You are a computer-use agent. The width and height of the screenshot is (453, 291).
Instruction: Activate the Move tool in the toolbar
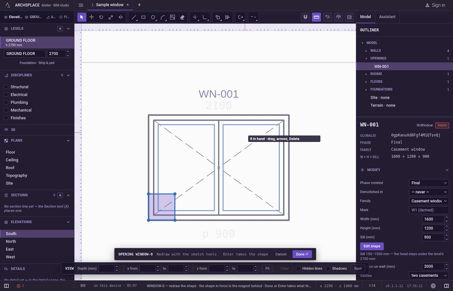tap(92, 17)
